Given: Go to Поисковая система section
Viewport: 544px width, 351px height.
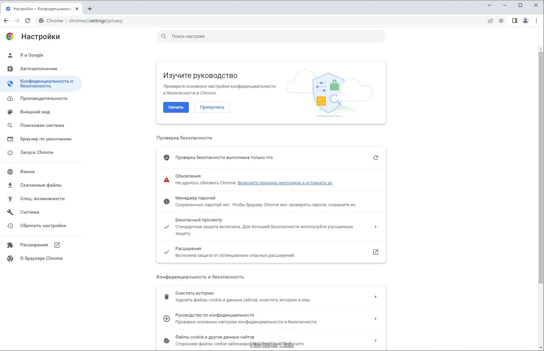Looking at the screenshot, I should pos(42,125).
